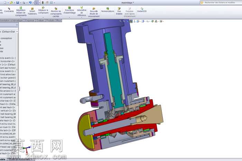Viewport: 242px width, 161px height.
Task: Click the New document icon
Action: (5, 3)
